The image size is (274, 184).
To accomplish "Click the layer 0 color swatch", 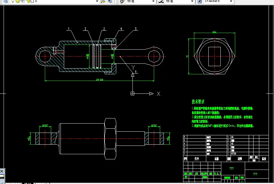I will [32, 1].
